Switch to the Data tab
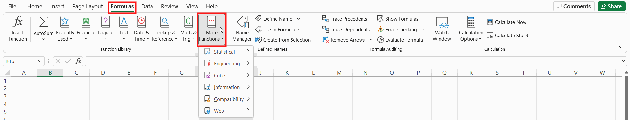Image resolution: width=630 pixels, height=120 pixels. [x=147, y=6]
